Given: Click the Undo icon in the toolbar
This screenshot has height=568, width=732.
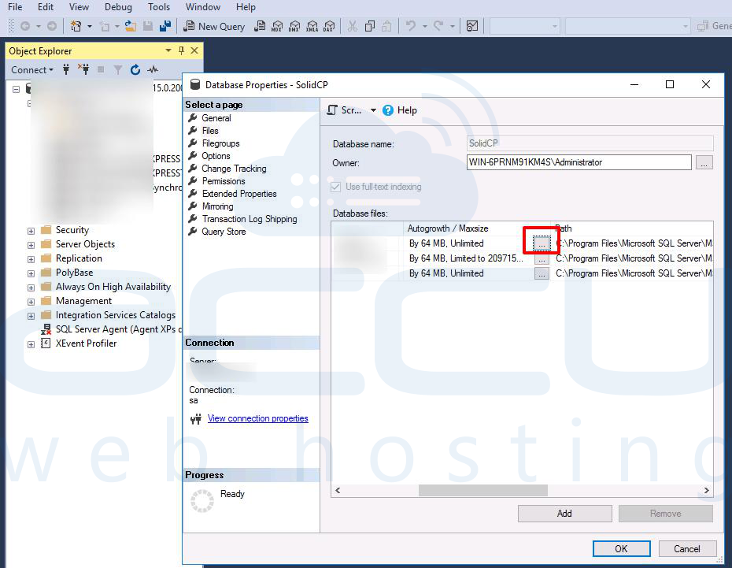Looking at the screenshot, I should point(409,26).
